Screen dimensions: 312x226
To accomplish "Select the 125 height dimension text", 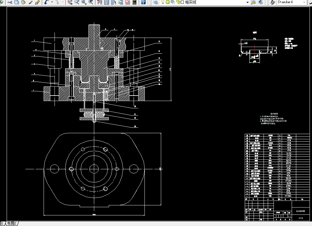I will pyautogui.click(x=170, y=69).
